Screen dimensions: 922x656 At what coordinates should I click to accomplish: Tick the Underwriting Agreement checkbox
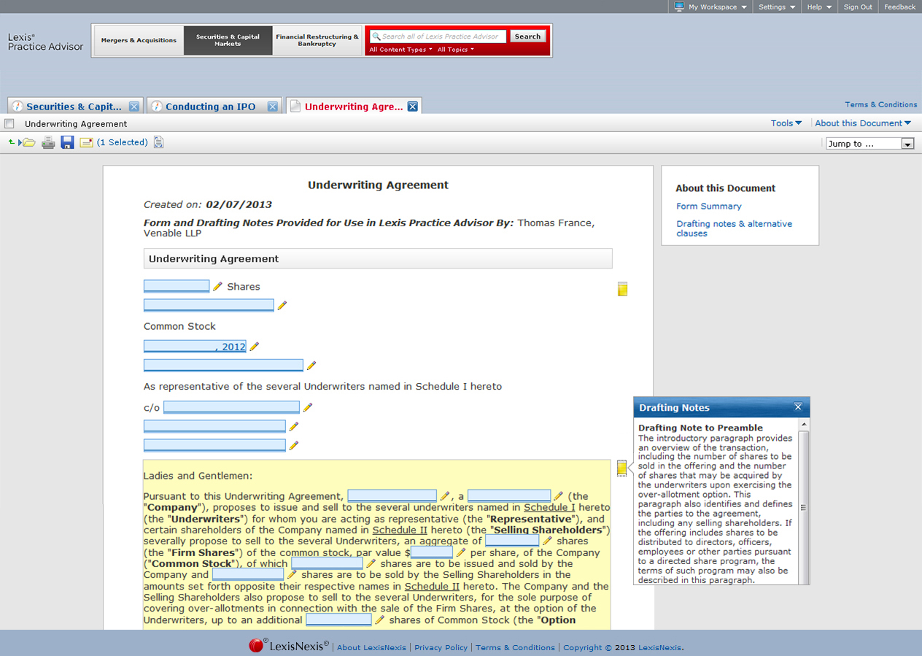click(x=9, y=123)
